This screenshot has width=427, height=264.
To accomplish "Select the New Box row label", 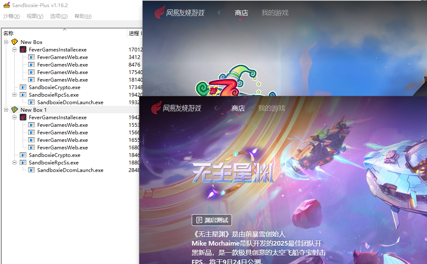I will click(31, 42).
